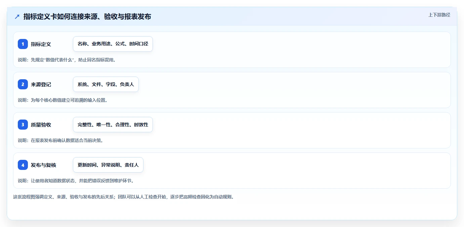
Task: Select step number 1 badge
Action: 23,44
